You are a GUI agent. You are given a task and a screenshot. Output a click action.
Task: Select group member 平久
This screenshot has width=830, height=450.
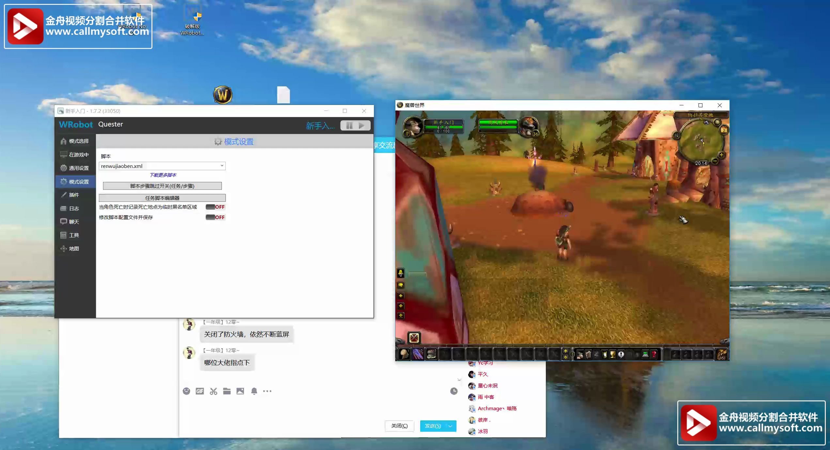tap(483, 374)
